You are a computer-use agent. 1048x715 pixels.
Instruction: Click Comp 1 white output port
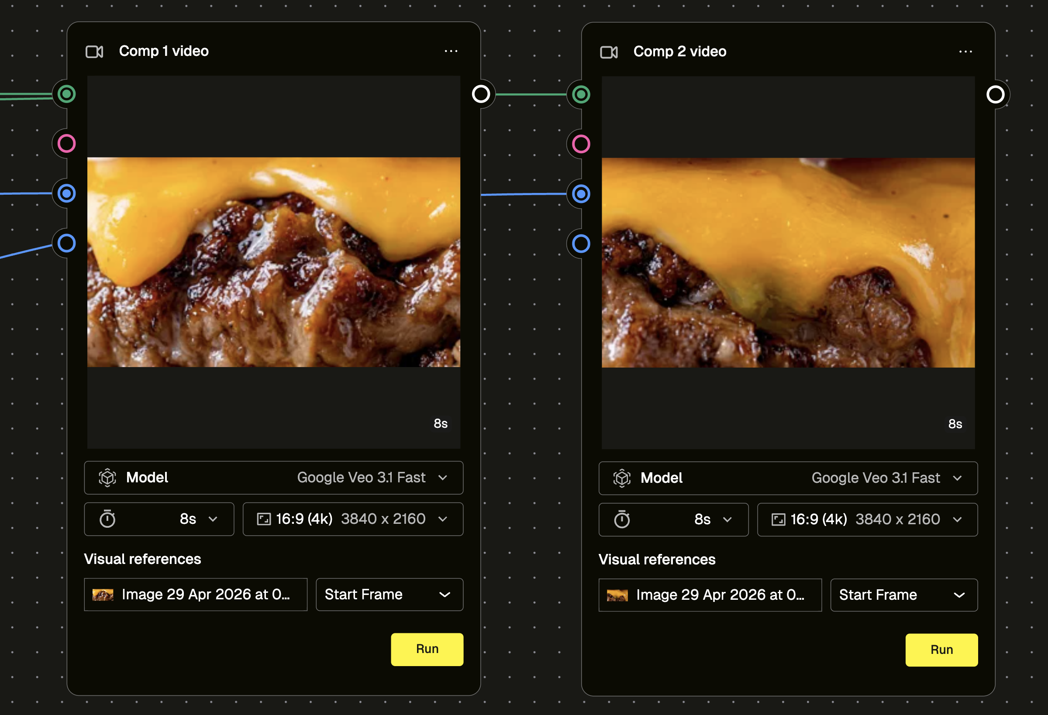coord(481,94)
